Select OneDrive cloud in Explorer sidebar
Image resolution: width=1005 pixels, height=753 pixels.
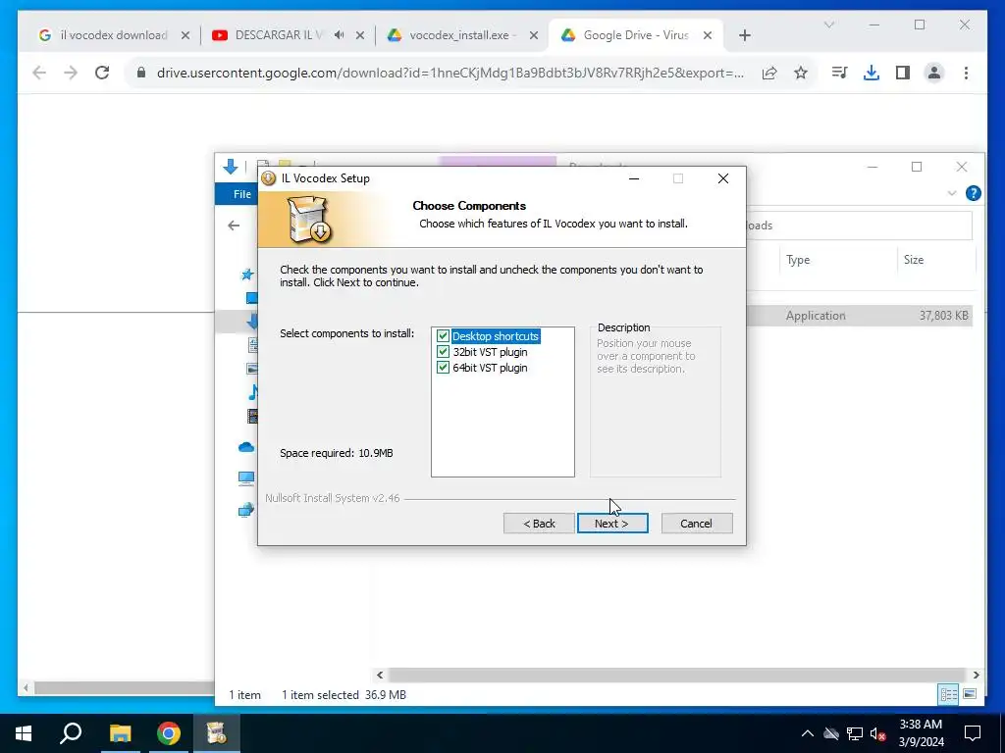coord(246,447)
